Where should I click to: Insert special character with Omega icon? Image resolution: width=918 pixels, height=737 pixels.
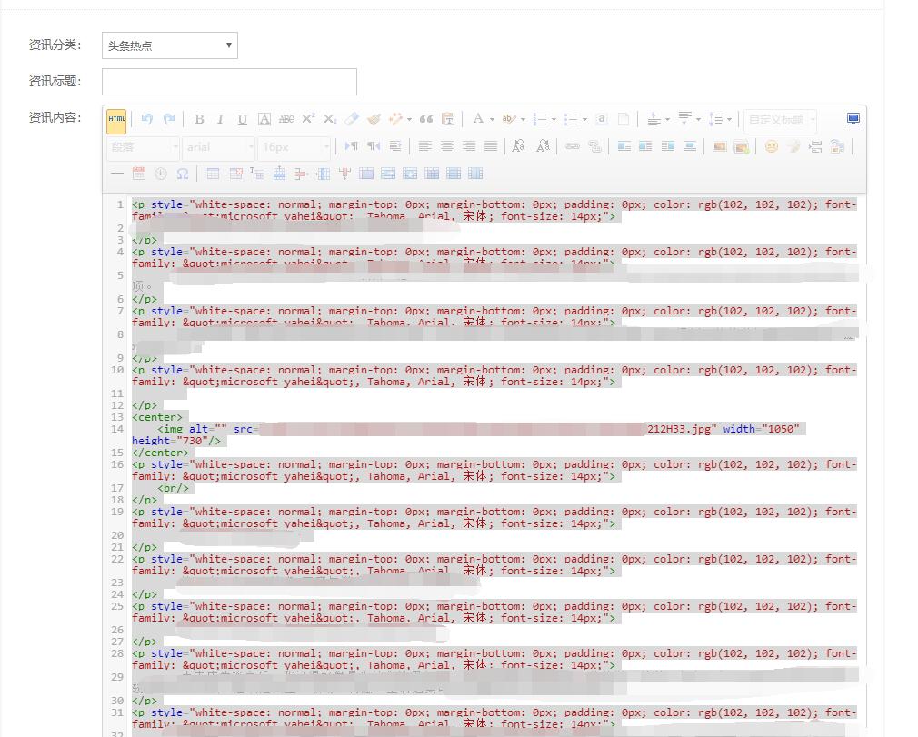coord(183,174)
